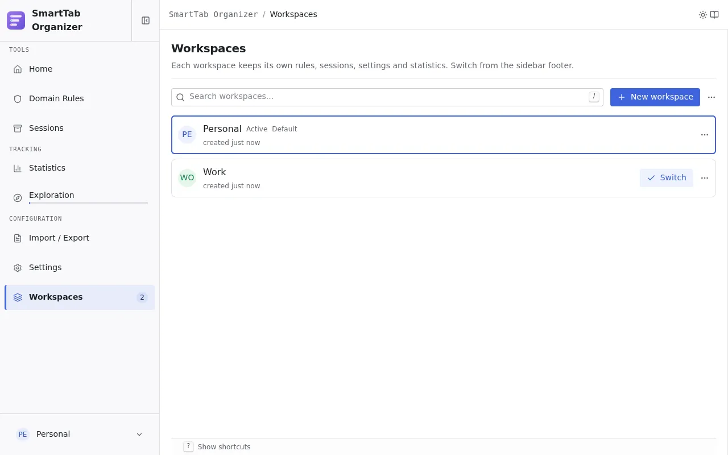728x455 pixels.
Task: Open the documentation book icon
Action: (x=714, y=15)
